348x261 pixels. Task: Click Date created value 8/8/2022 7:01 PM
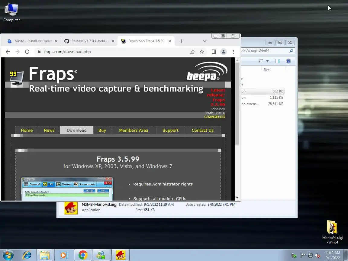(x=221, y=205)
